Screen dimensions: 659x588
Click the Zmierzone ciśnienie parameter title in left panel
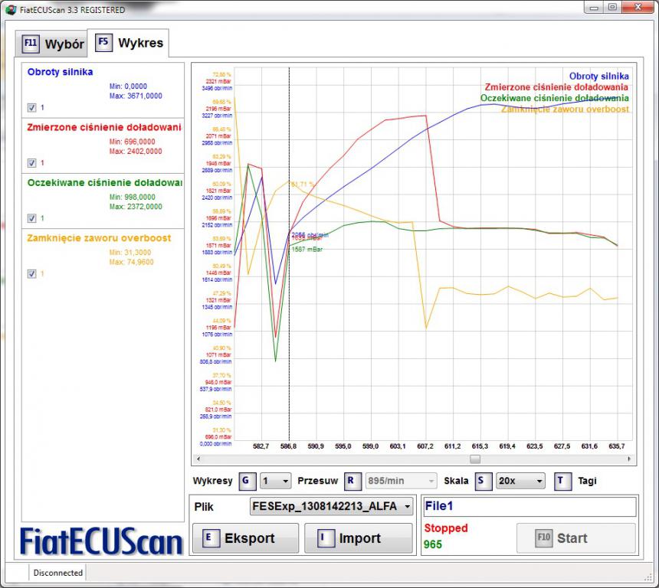click(x=103, y=127)
